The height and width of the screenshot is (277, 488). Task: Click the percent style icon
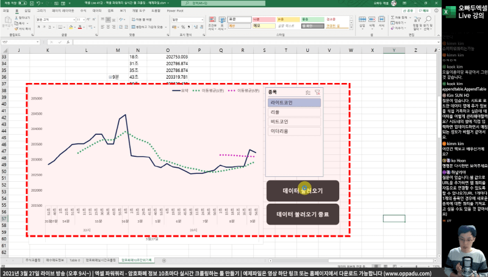pos(183,27)
